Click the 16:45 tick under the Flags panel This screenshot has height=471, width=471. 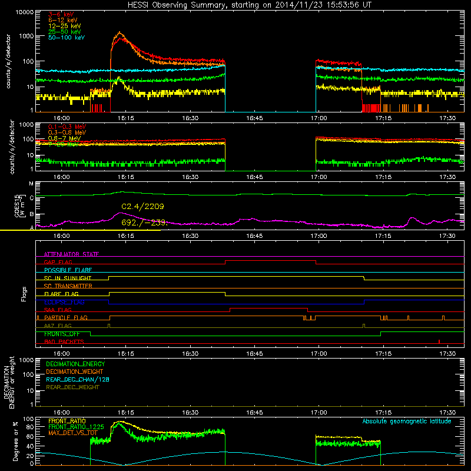point(254,354)
